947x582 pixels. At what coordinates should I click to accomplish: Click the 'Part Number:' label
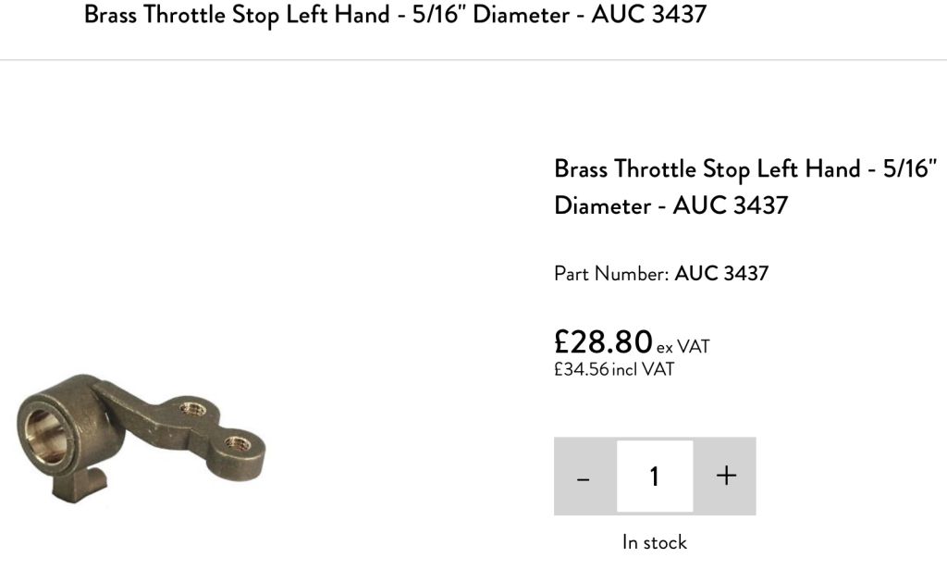[611, 274]
